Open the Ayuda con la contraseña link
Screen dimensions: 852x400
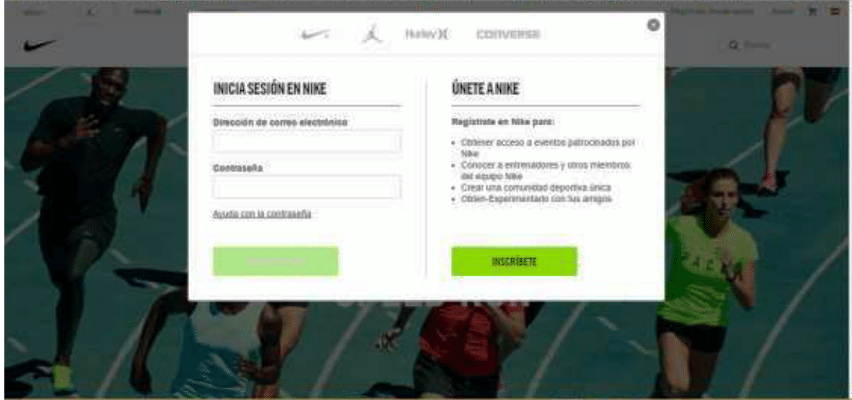pos(262,214)
